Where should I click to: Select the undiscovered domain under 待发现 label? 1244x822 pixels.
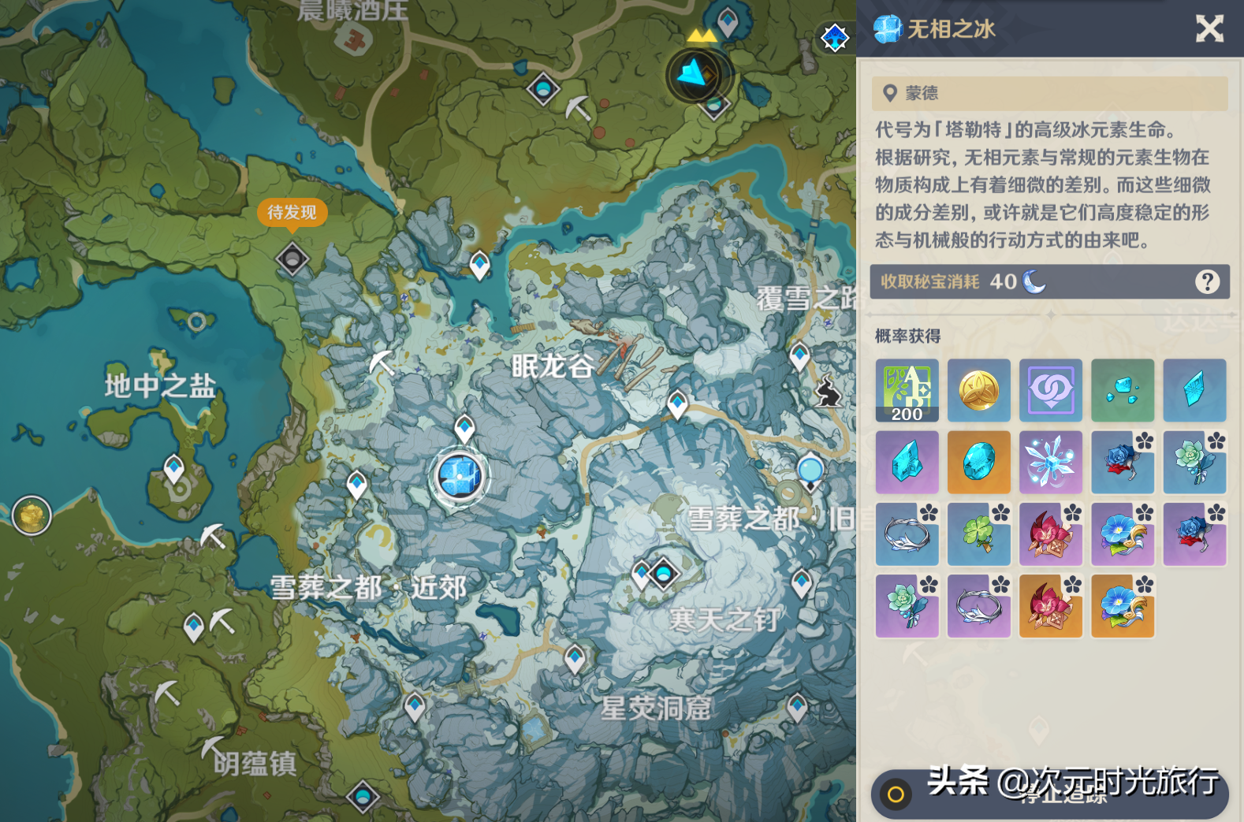point(292,259)
